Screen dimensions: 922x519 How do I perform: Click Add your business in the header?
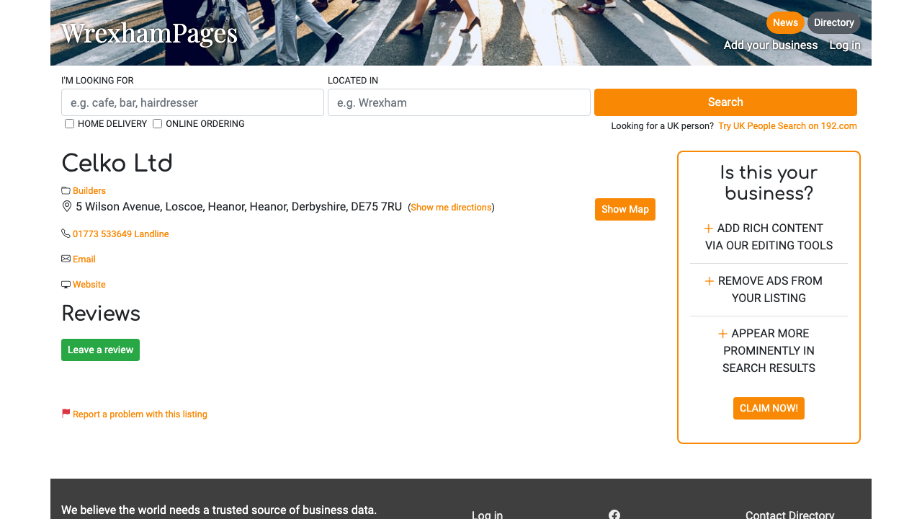pos(771,45)
